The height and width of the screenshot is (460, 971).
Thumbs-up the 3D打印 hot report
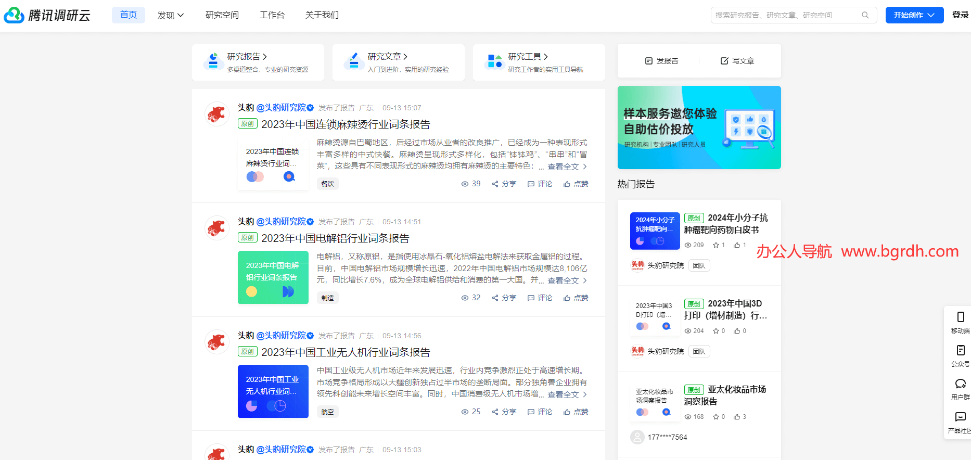(737, 331)
